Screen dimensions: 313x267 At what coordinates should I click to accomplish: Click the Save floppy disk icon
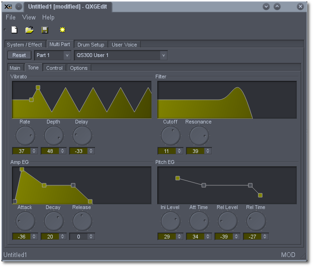(45, 30)
